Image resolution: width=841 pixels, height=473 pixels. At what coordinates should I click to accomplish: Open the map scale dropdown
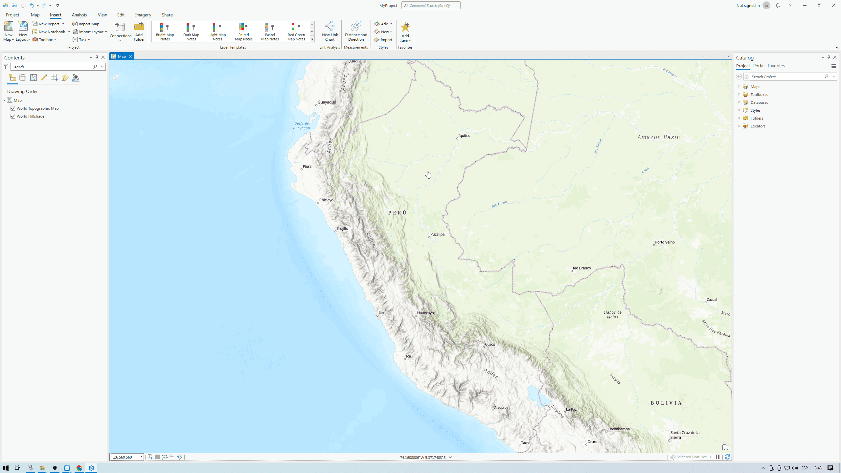(141, 457)
